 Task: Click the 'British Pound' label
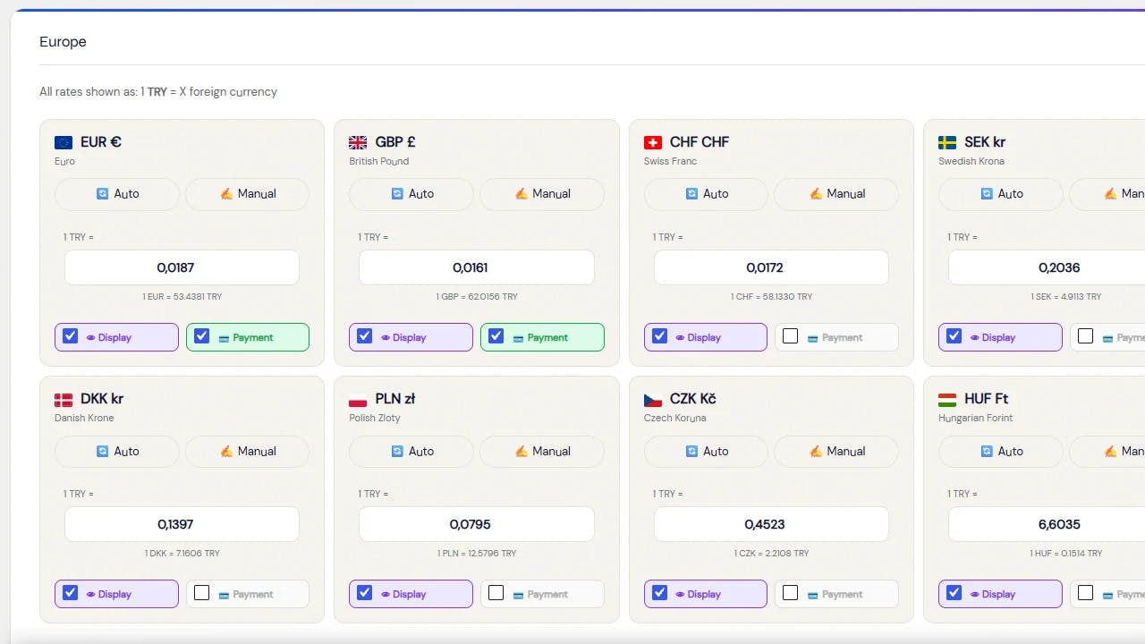[x=378, y=162]
